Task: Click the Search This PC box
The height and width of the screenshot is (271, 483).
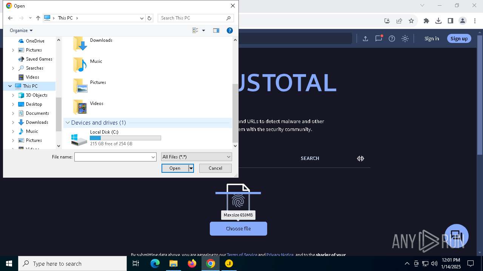Action: (195, 18)
